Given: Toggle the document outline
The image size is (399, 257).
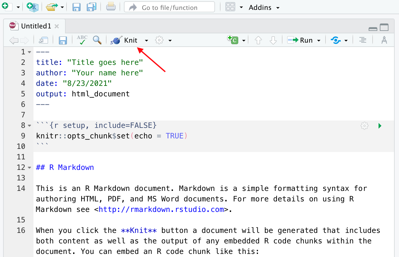Looking at the screenshot, I should point(362,40).
